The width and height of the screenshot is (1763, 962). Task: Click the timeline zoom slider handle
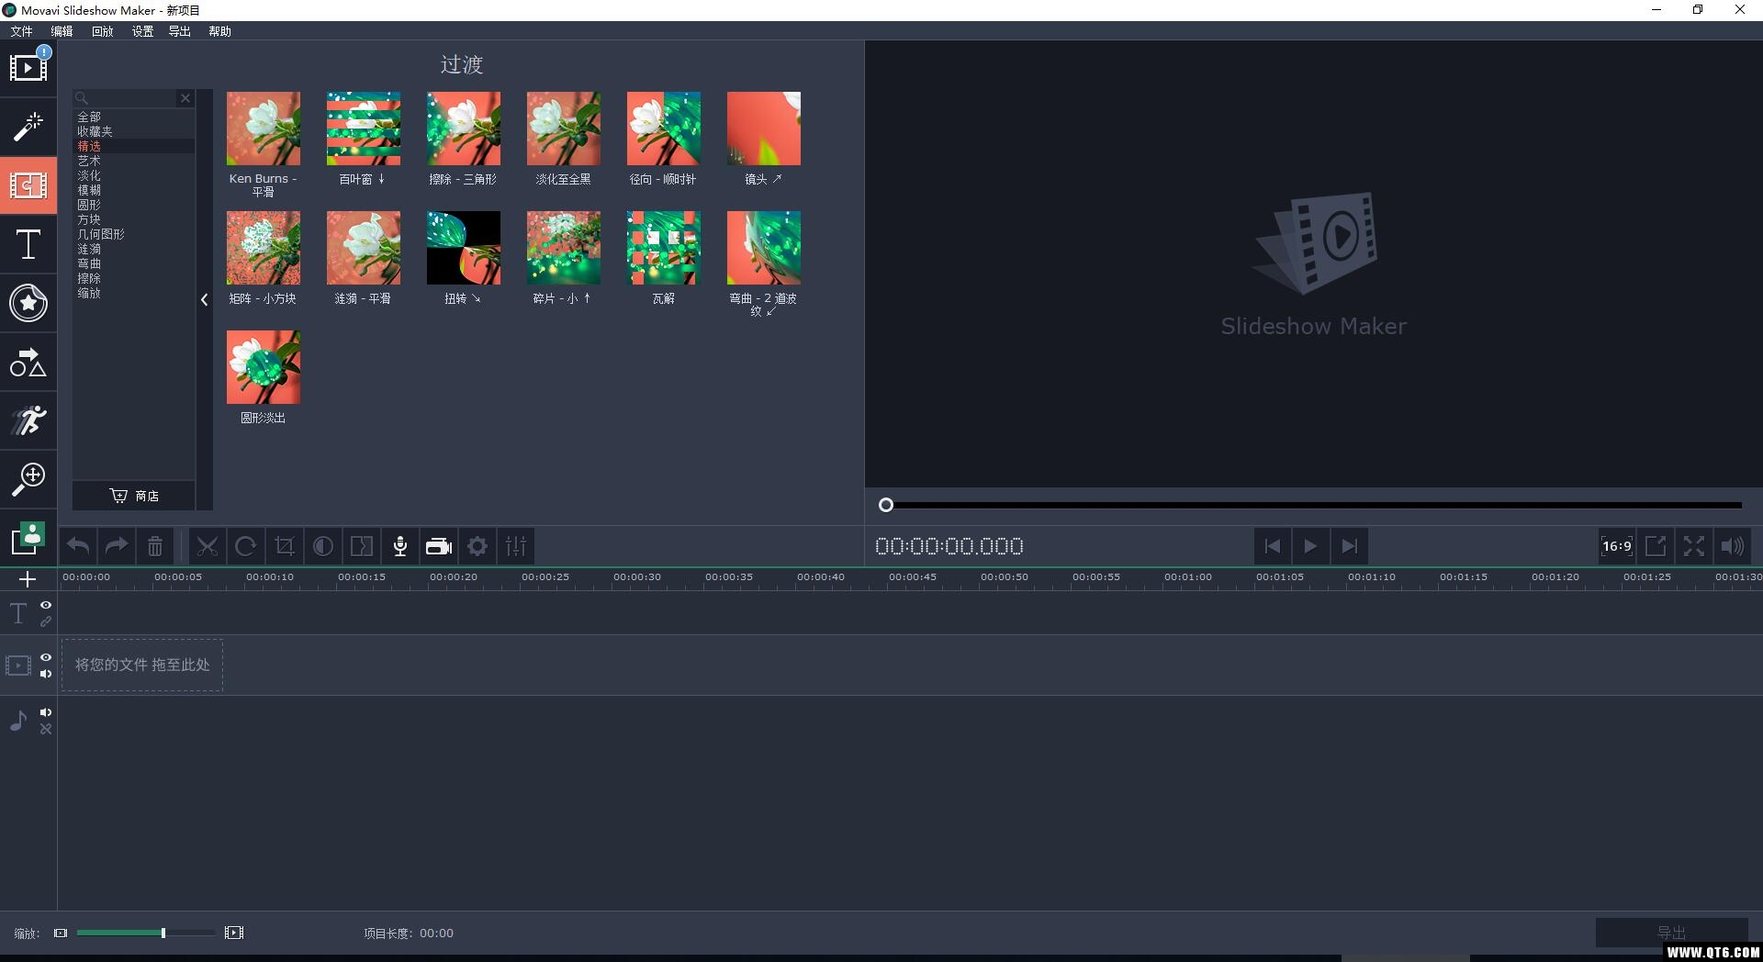point(163,933)
